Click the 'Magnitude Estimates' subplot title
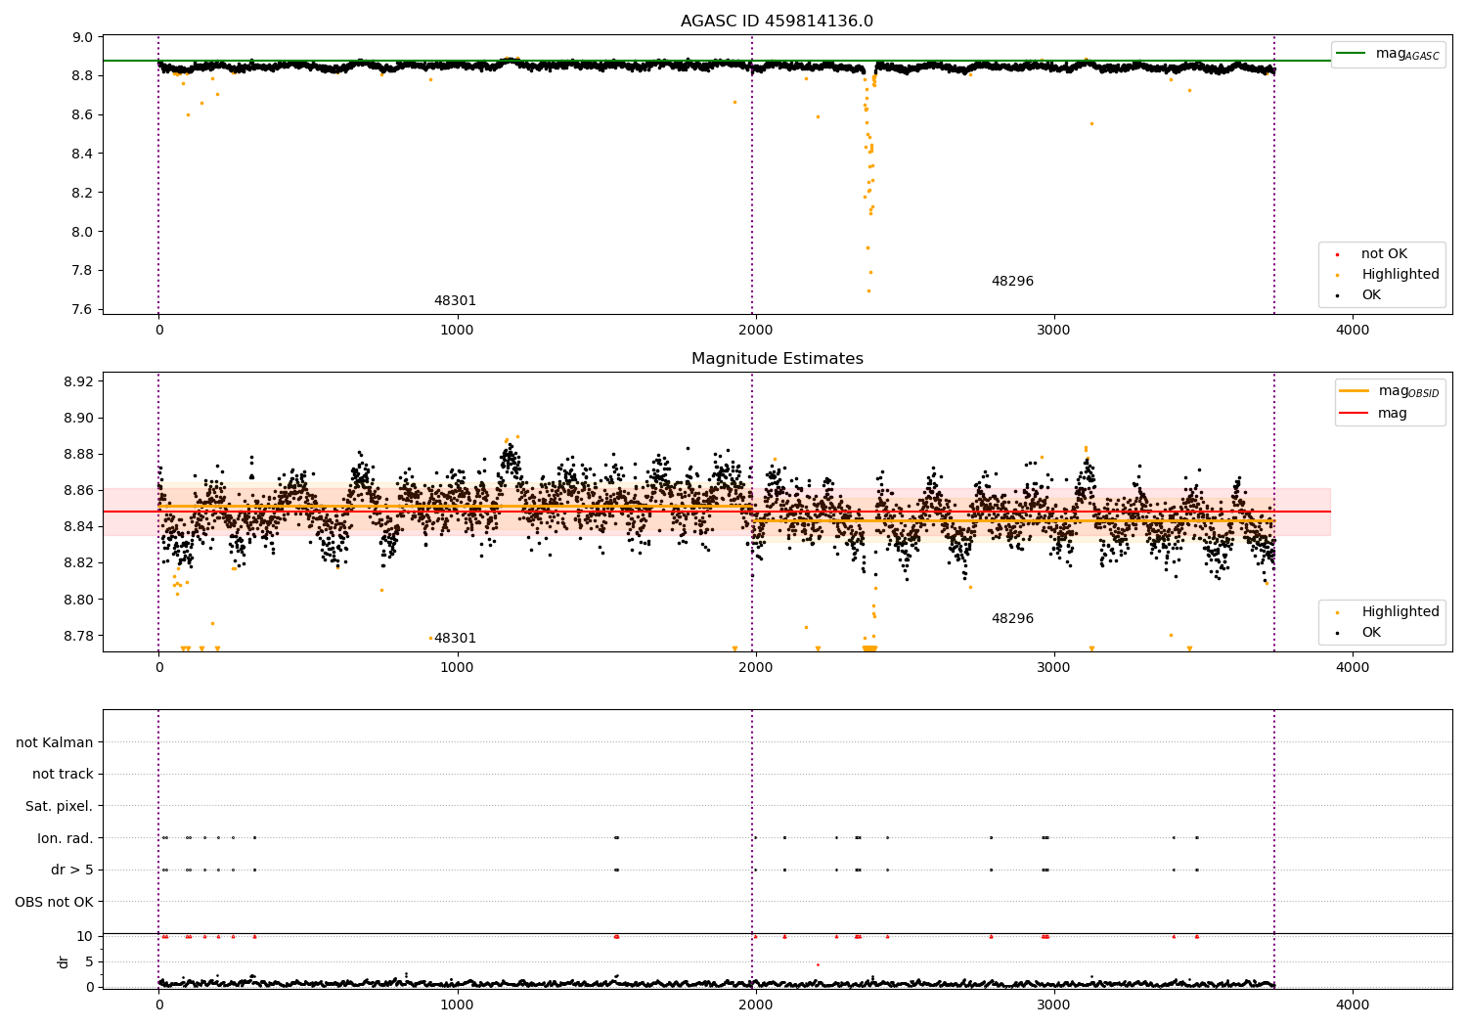The width and height of the screenshot is (1467, 1027). pos(777,359)
